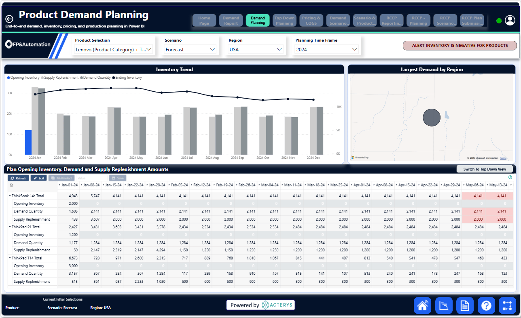Switch to the Home Page tab
The width and height of the screenshot is (521, 318).
tap(204, 21)
